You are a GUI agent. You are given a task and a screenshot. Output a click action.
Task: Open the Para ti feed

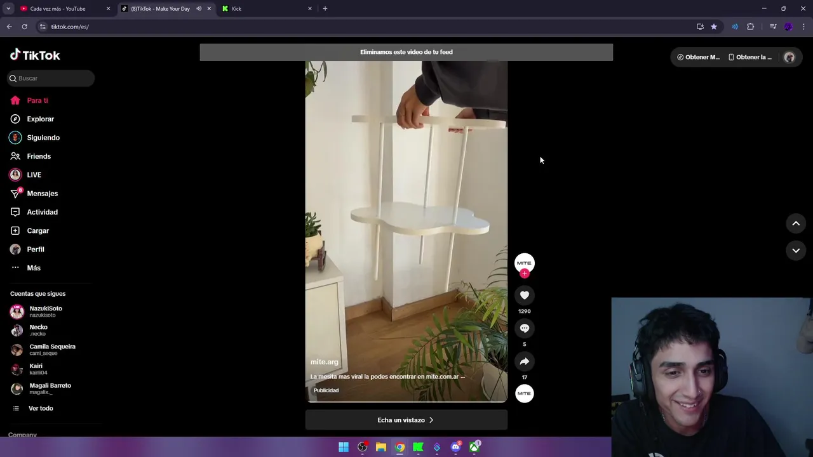[37, 100]
